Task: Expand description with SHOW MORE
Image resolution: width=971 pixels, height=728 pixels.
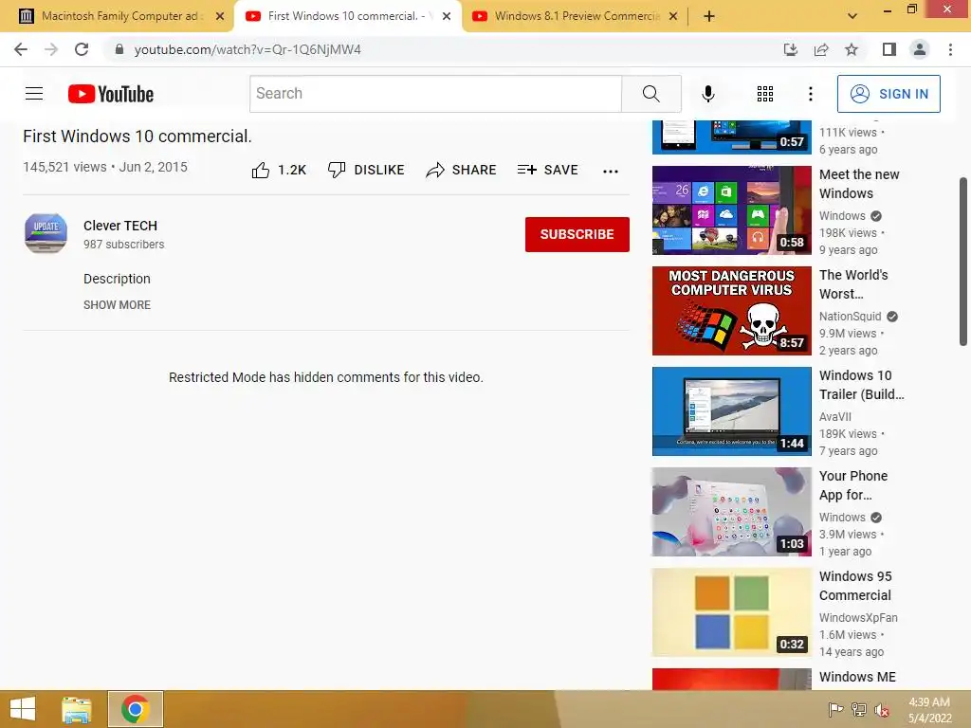Action: point(117,304)
